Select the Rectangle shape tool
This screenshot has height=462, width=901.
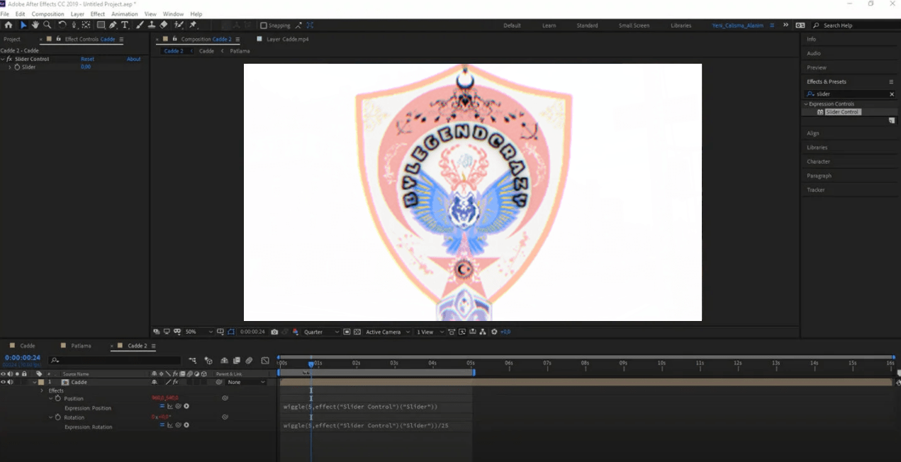(101, 25)
